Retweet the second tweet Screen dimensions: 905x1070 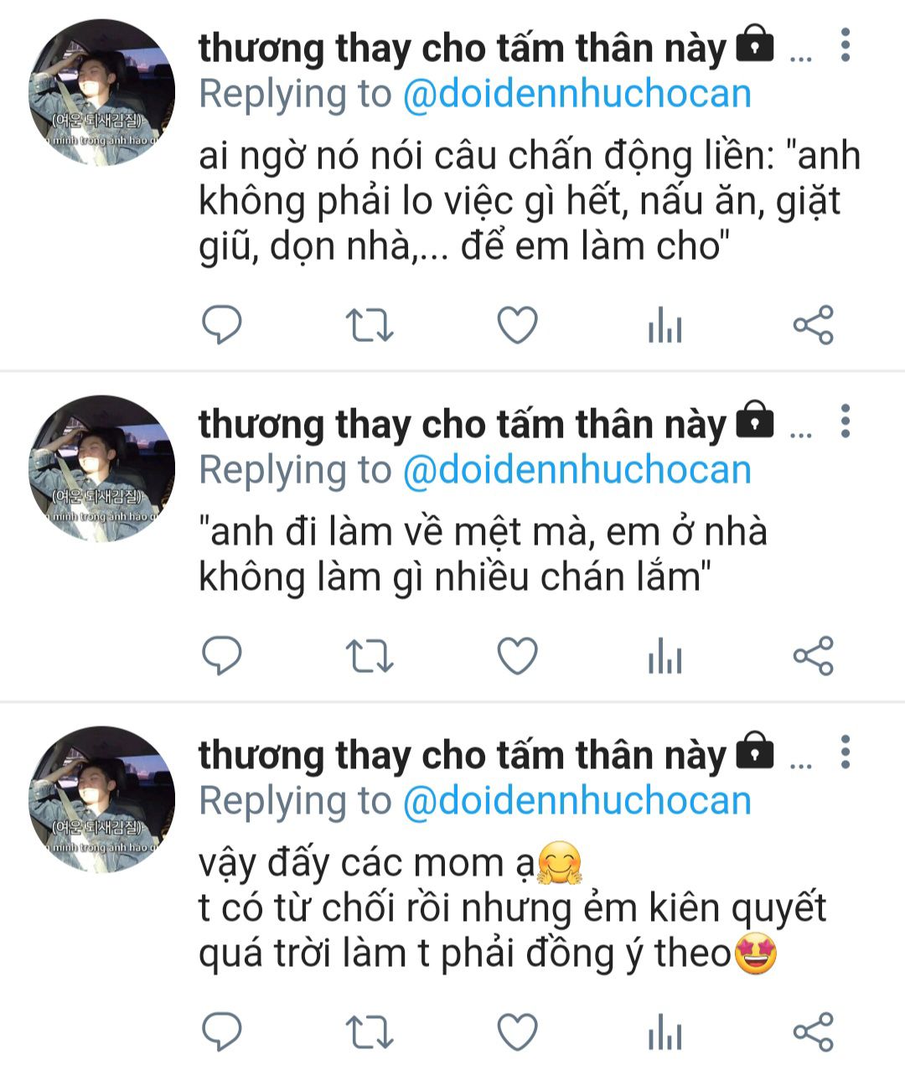[370, 656]
